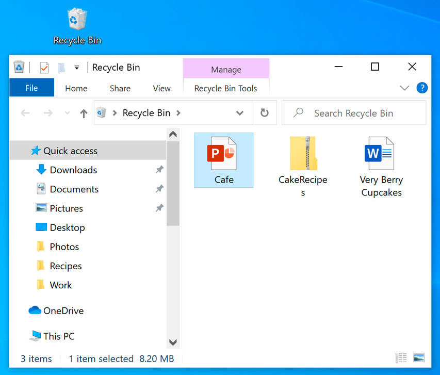Screen dimensions: 440x375
Task: Unpin Downloads from Quick access
Action: point(159,170)
